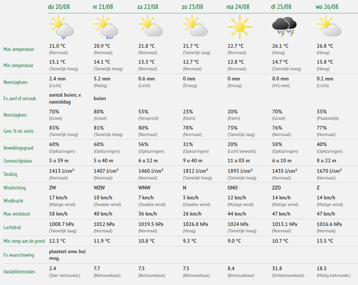Click the Neerslagkans row label

(15, 115)
